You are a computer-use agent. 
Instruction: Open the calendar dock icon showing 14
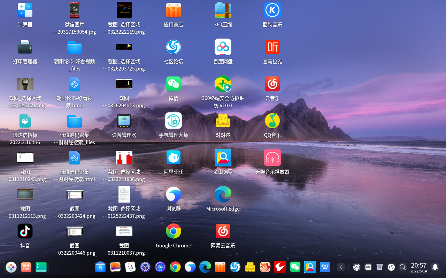coord(130,267)
